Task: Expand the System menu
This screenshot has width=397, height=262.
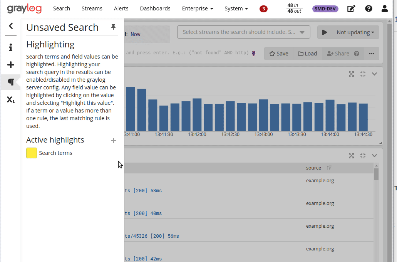Action: point(236,8)
